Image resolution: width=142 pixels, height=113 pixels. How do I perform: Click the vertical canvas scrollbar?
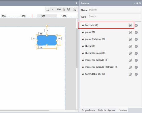[77, 48]
